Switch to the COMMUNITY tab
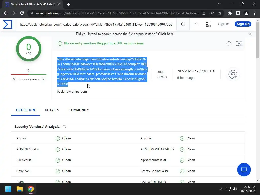Image resolution: width=260 pixels, height=195 pixels. click(x=79, y=110)
